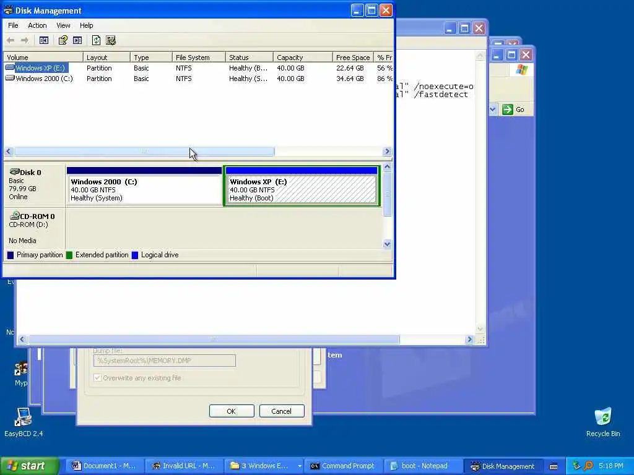Click the Start button
The image size is (634, 475).
tap(28, 466)
